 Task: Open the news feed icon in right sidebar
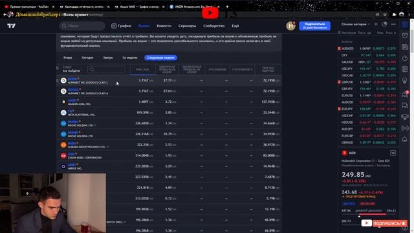click(x=405, y=47)
